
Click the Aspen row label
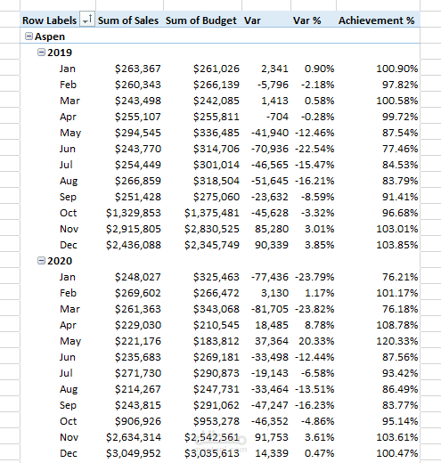tap(50, 37)
